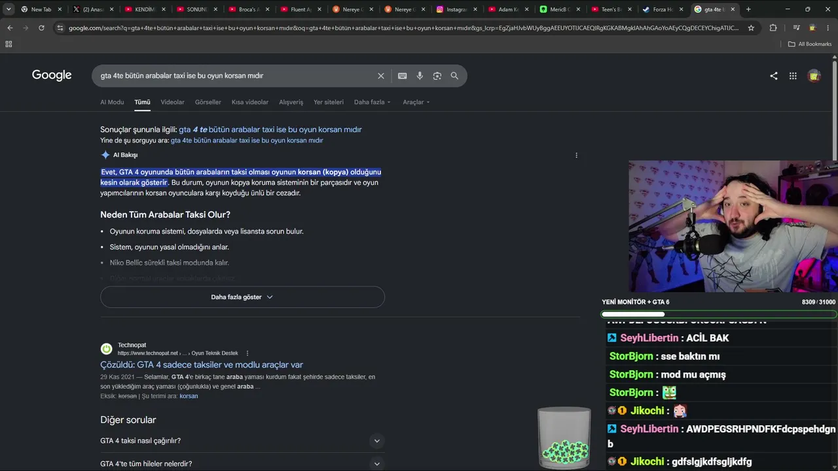
Task: Open the Google account avatar menu
Action: 814,76
